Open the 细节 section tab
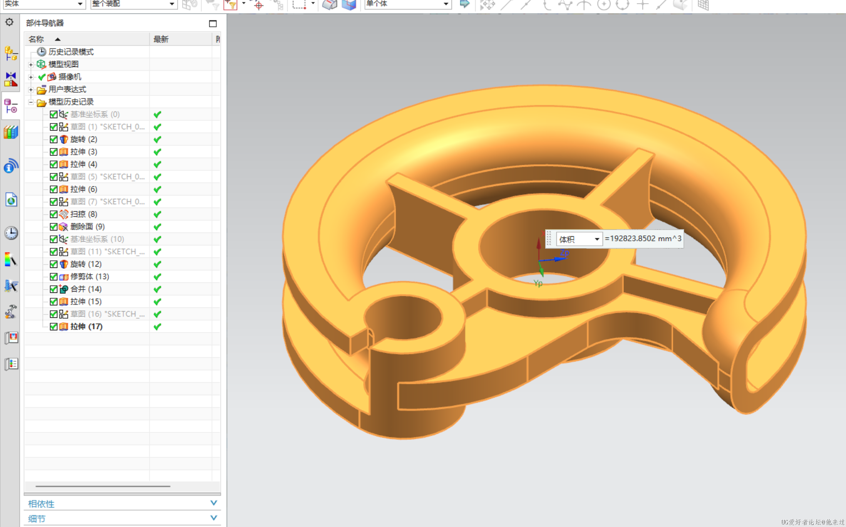The height and width of the screenshot is (527, 846). tap(122, 519)
